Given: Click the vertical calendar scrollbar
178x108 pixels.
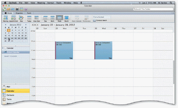Looking at the screenshot, I should [174, 72].
